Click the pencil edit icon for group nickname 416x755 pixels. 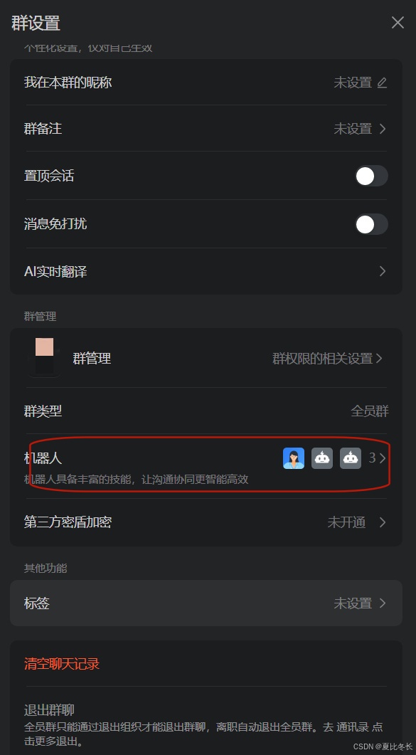point(382,83)
